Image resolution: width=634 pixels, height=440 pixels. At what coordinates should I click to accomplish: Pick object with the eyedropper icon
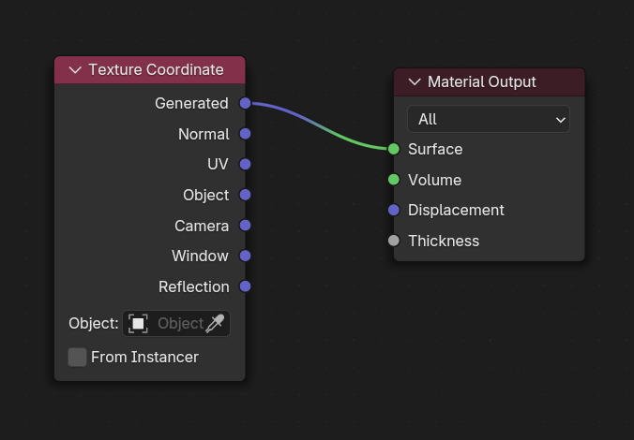[x=216, y=324]
